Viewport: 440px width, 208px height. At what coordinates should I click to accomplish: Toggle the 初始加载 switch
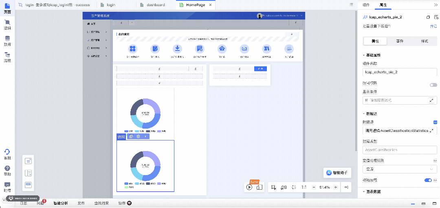428,180
